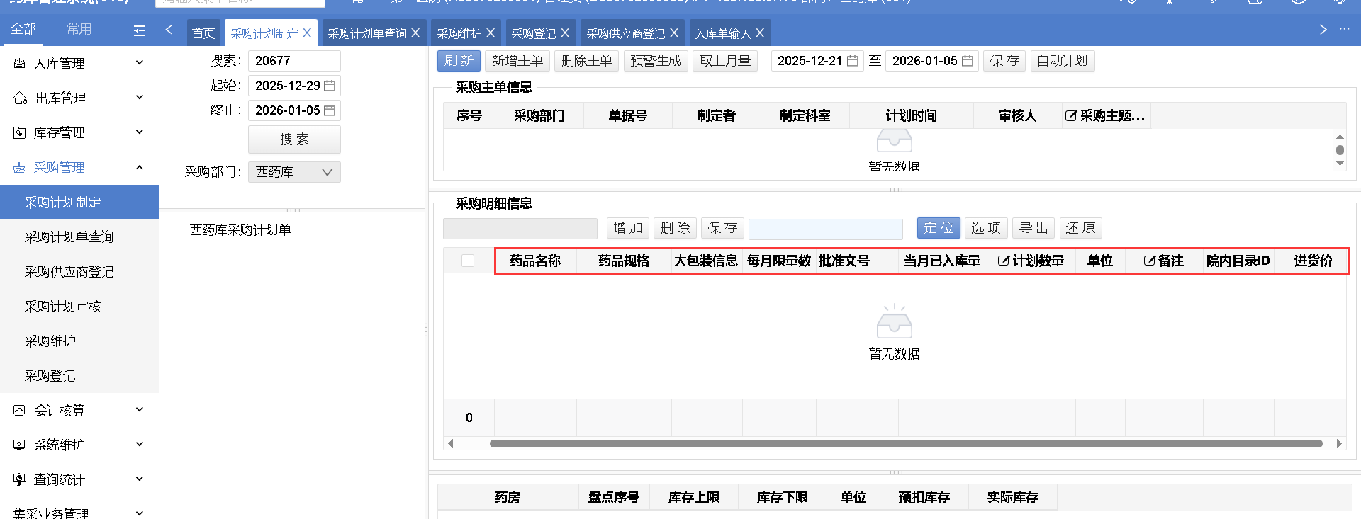
Task: Click the 查询统计 sidebar icon
Action: (x=20, y=479)
